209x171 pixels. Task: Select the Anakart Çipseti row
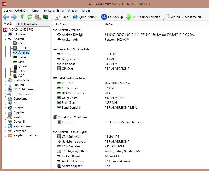130,166
